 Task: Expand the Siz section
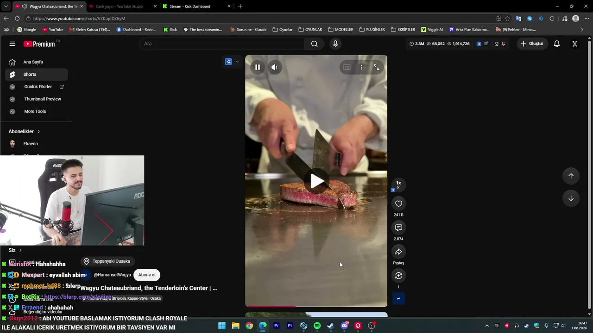click(15, 250)
